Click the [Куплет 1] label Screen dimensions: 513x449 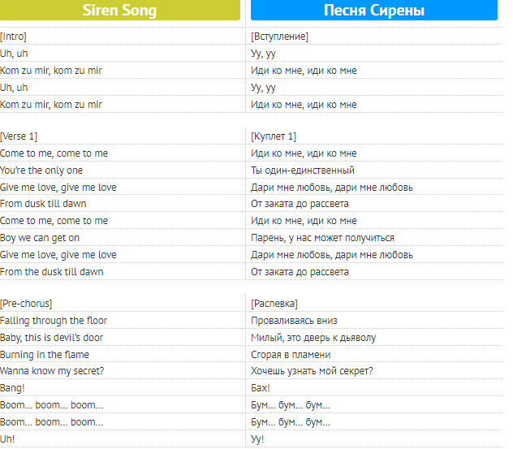[x=274, y=136]
